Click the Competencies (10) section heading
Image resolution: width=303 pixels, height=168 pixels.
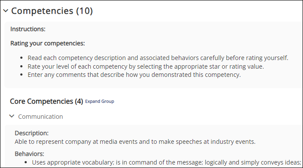point(52,11)
